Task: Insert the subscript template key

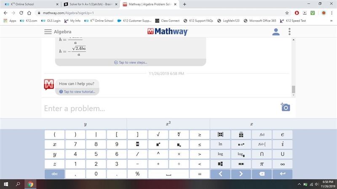Action: [x=179, y=144]
